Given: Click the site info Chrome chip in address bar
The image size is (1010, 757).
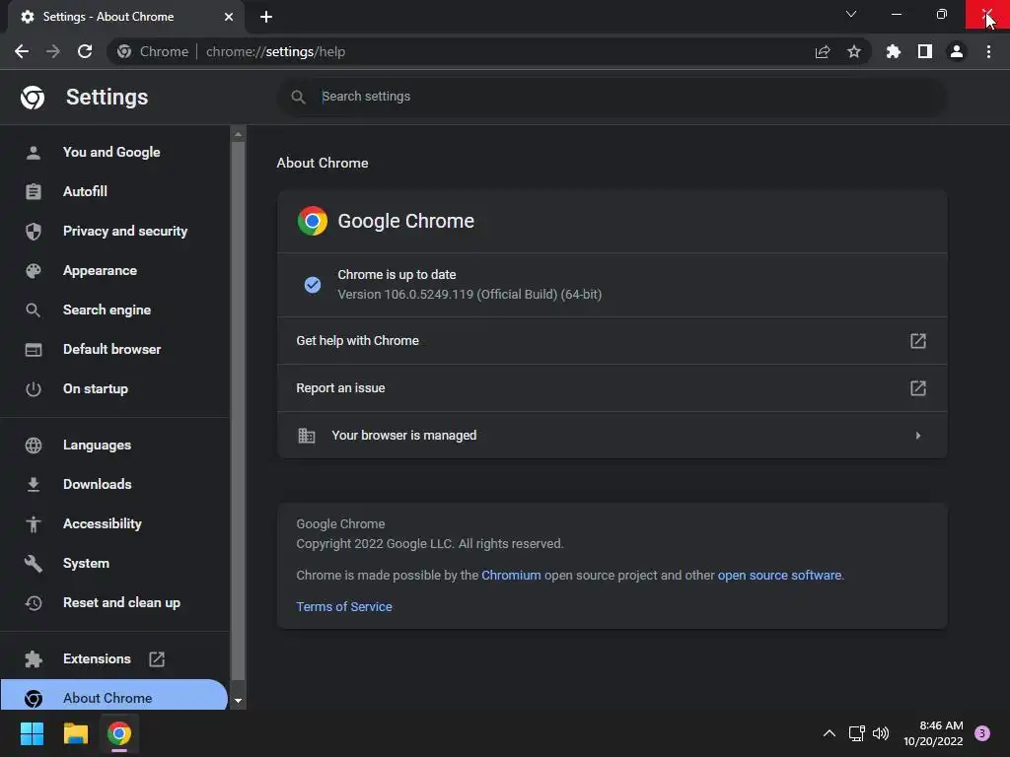Looking at the screenshot, I should (153, 51).
